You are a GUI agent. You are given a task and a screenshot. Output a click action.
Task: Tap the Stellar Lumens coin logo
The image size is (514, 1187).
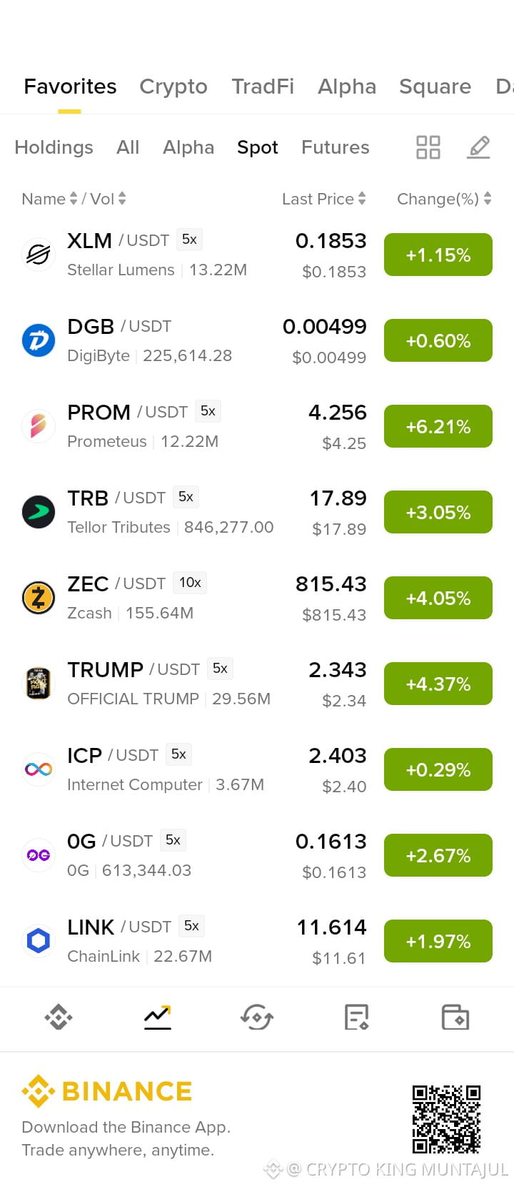pos(39,255)
